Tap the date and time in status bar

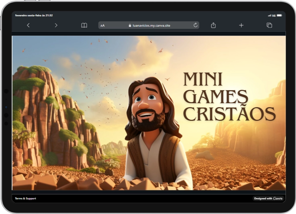tap(34, 15)
